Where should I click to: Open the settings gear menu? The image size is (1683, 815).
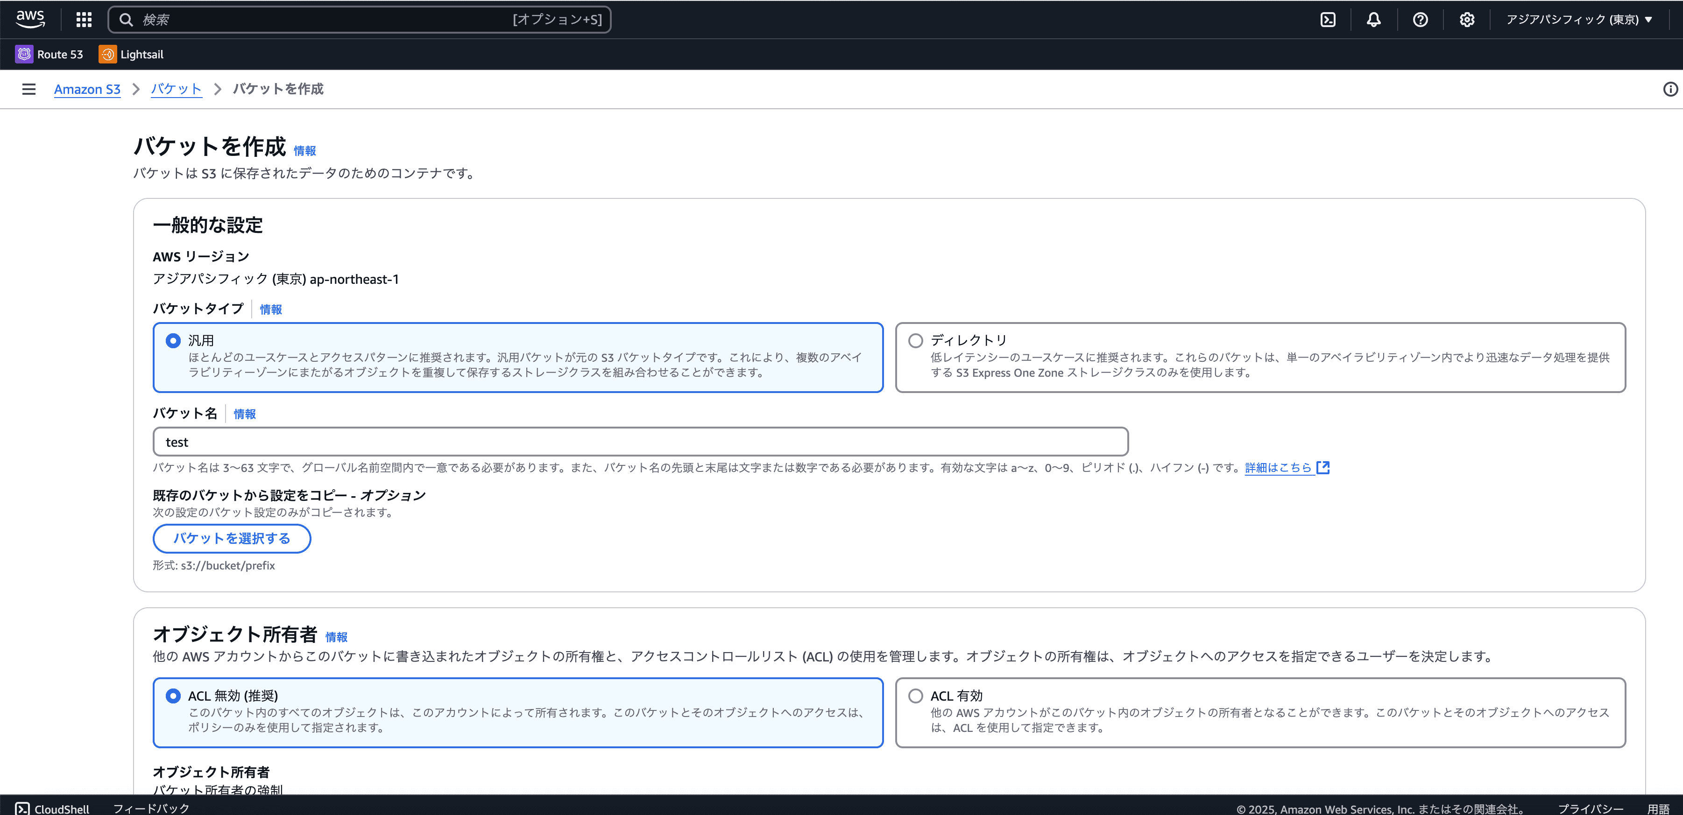coord(1467,20)
